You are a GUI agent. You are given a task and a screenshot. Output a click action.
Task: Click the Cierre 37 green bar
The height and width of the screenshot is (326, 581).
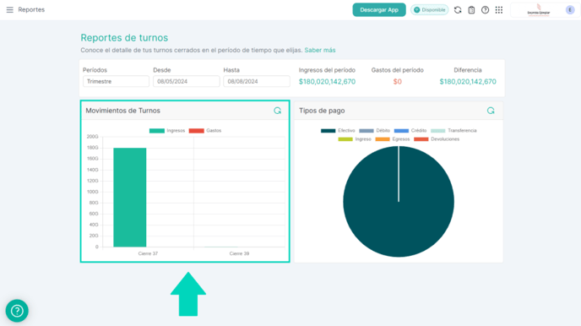pos(130,198)
